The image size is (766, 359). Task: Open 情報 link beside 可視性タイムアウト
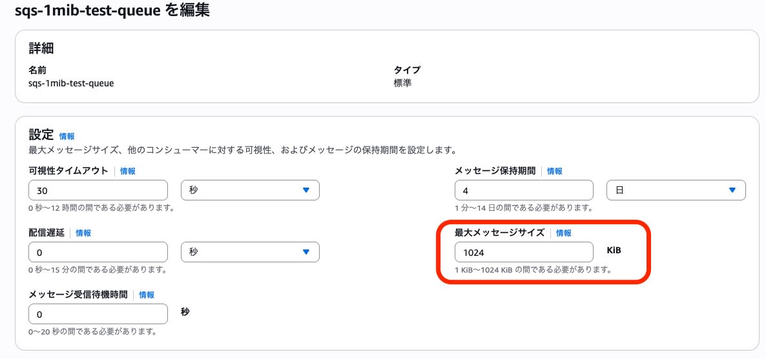pyautogui.click(x=127, y=171)
